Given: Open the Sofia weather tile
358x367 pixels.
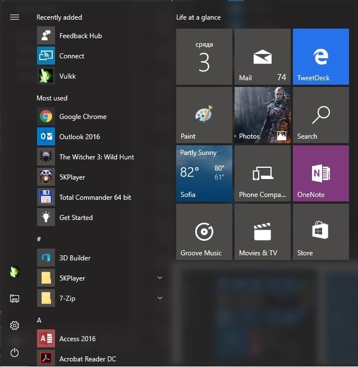Looking at the screenshot, I should pyautogui.click(x=204, y=173).
